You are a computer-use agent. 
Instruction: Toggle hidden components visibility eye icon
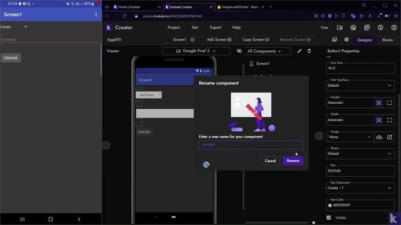[x=239, y=51]
